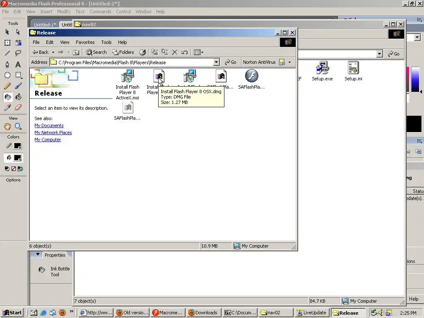424x318 pixels.
Task: Click the Copy To toolbar icon
Action: tap(165, 52)
